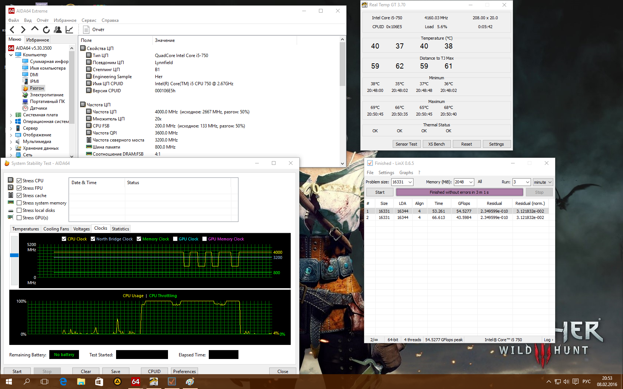This screenshot has width=623, height=389.
Task: Open the Problem size dropdown in LinX
Action: [410, 182]
